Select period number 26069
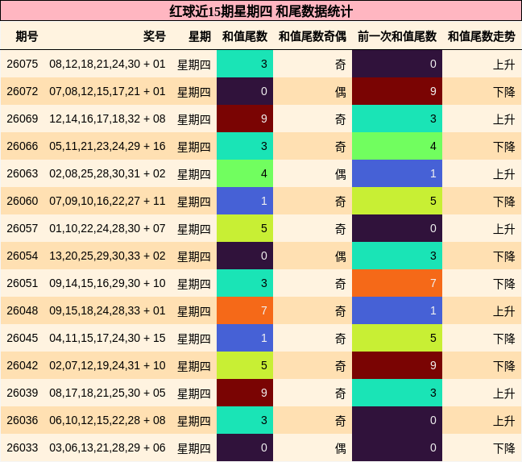Screen dimensions: 522x462 click(x=23, y=119)
